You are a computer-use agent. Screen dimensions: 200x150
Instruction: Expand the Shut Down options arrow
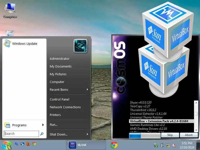pos(87,134)
